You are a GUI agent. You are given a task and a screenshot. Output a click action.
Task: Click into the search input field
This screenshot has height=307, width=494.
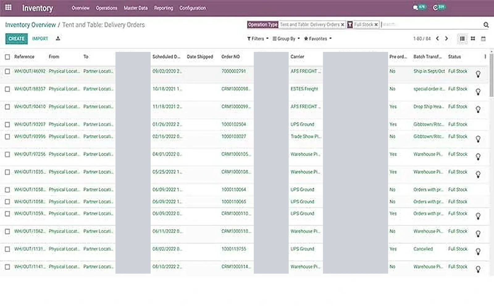431,24
